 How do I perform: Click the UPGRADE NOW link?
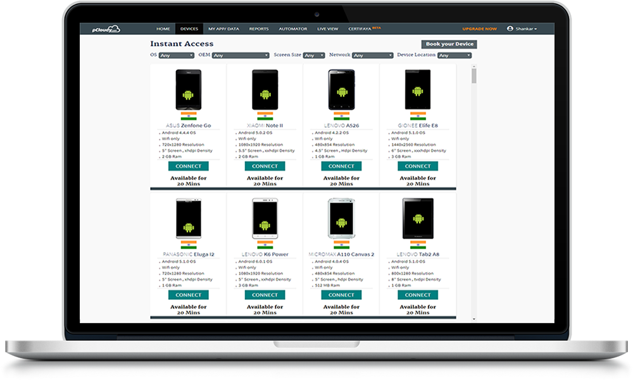[x=480, y=29]
